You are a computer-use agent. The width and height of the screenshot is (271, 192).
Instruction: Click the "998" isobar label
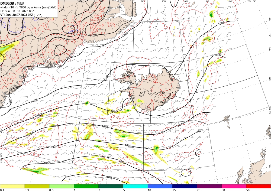tap(109, 177)
